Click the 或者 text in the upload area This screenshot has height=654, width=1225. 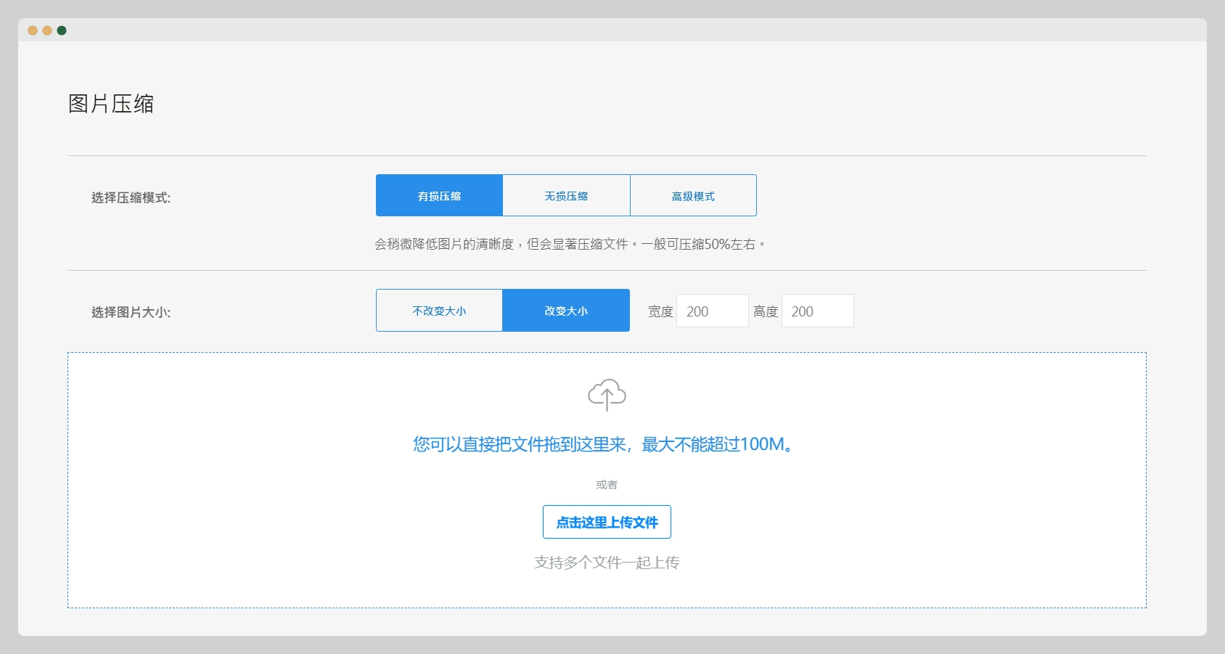pyautogui.click(x=607, y=484)
